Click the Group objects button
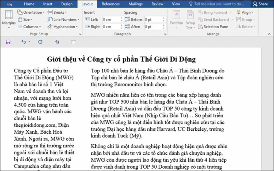Viewport: 274px width, 171px height. tap(245, 20)
